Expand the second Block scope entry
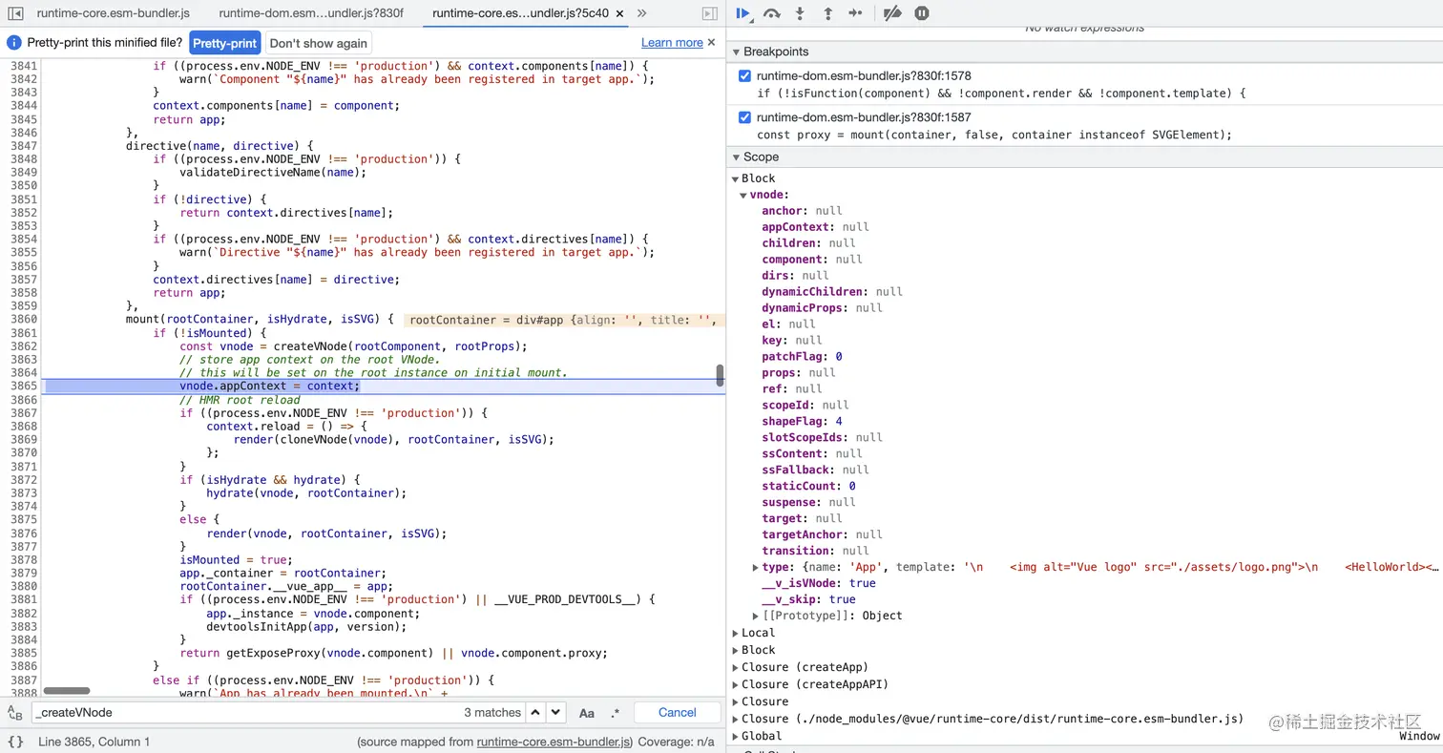The image size is (1443, 753). pos(736,650)
